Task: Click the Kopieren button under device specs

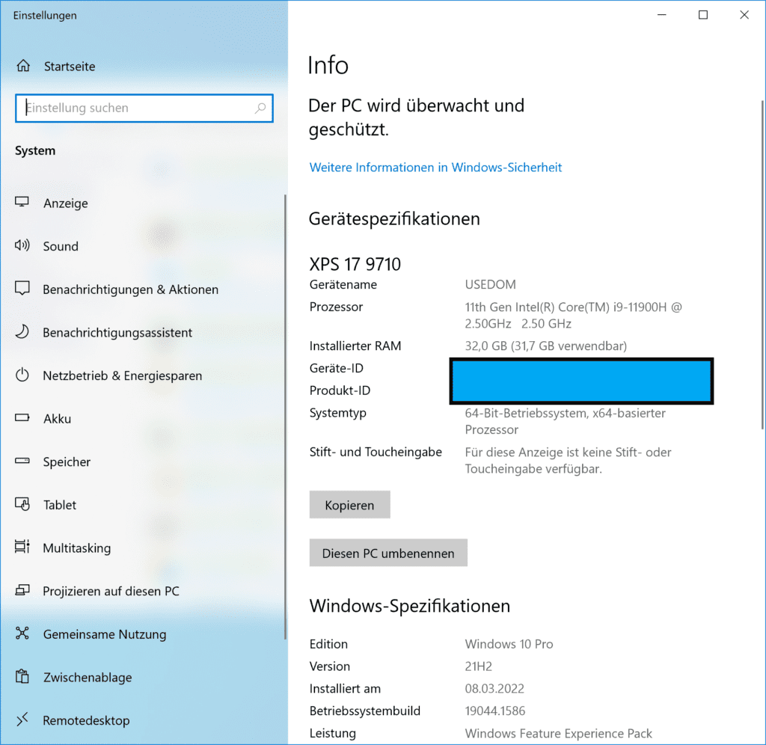Action: pos(350,505)
